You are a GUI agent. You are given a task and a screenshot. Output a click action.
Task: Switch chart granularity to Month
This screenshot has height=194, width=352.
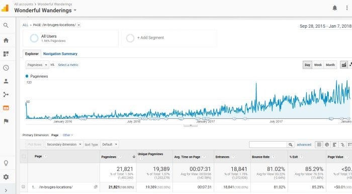pyautogui.click(x=330, y=65)
